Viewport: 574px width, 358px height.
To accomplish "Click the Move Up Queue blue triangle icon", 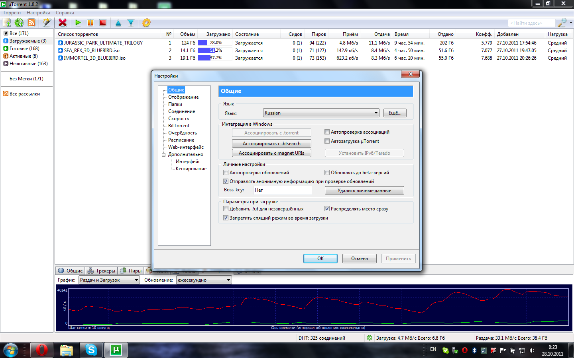I will 118,23.
